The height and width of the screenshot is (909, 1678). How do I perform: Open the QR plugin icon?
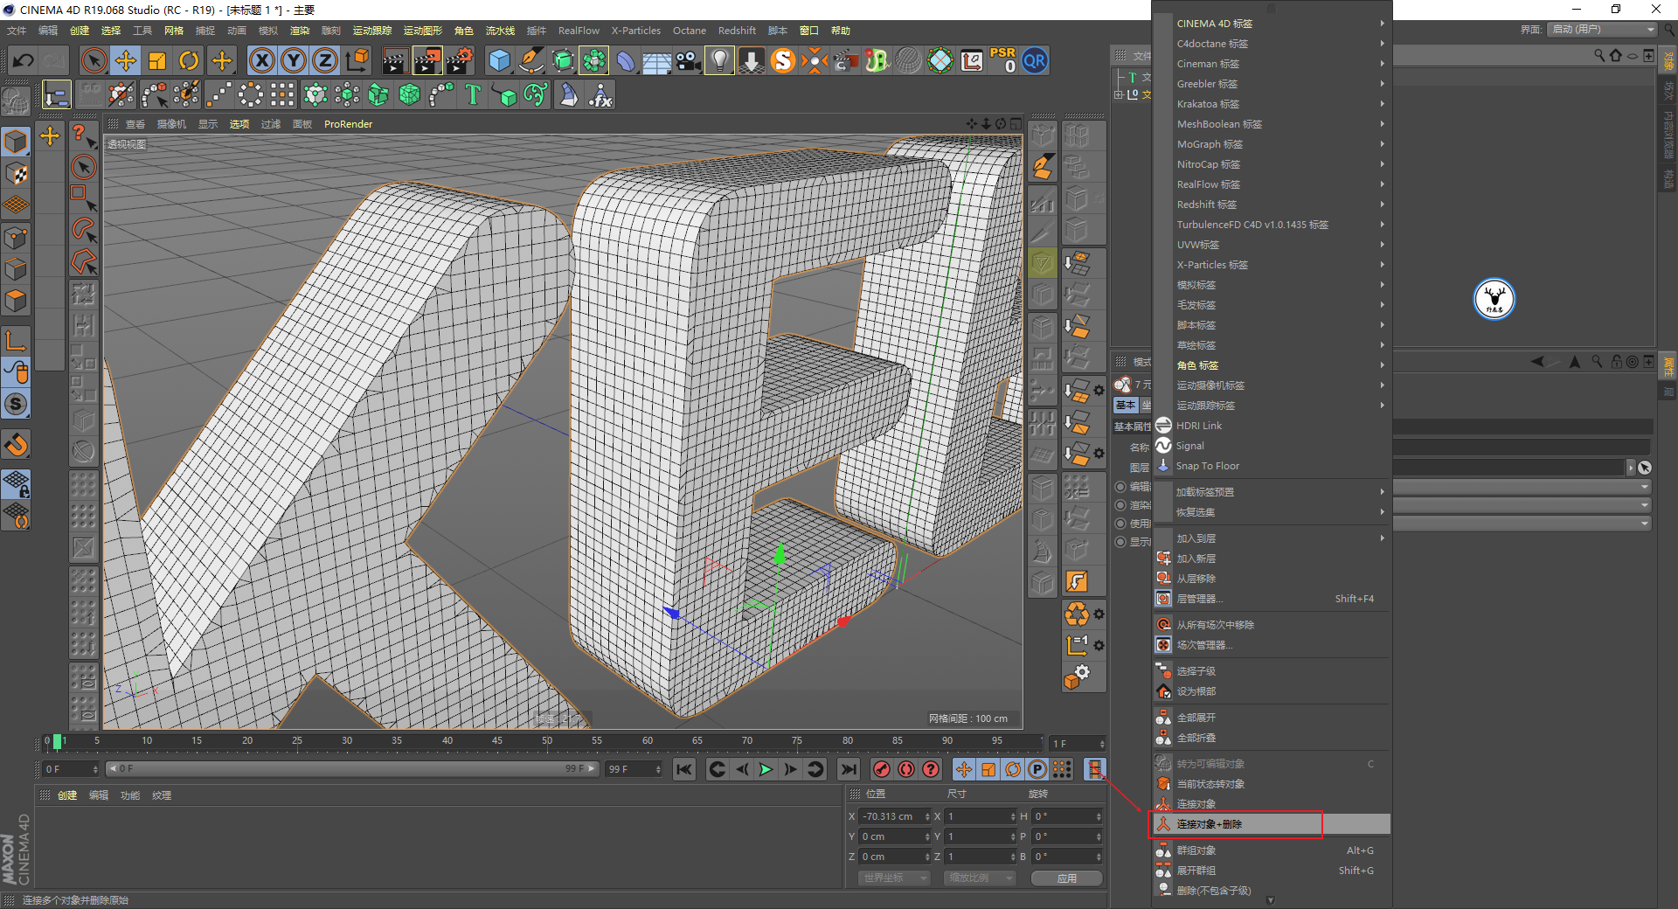(1035, 60)
